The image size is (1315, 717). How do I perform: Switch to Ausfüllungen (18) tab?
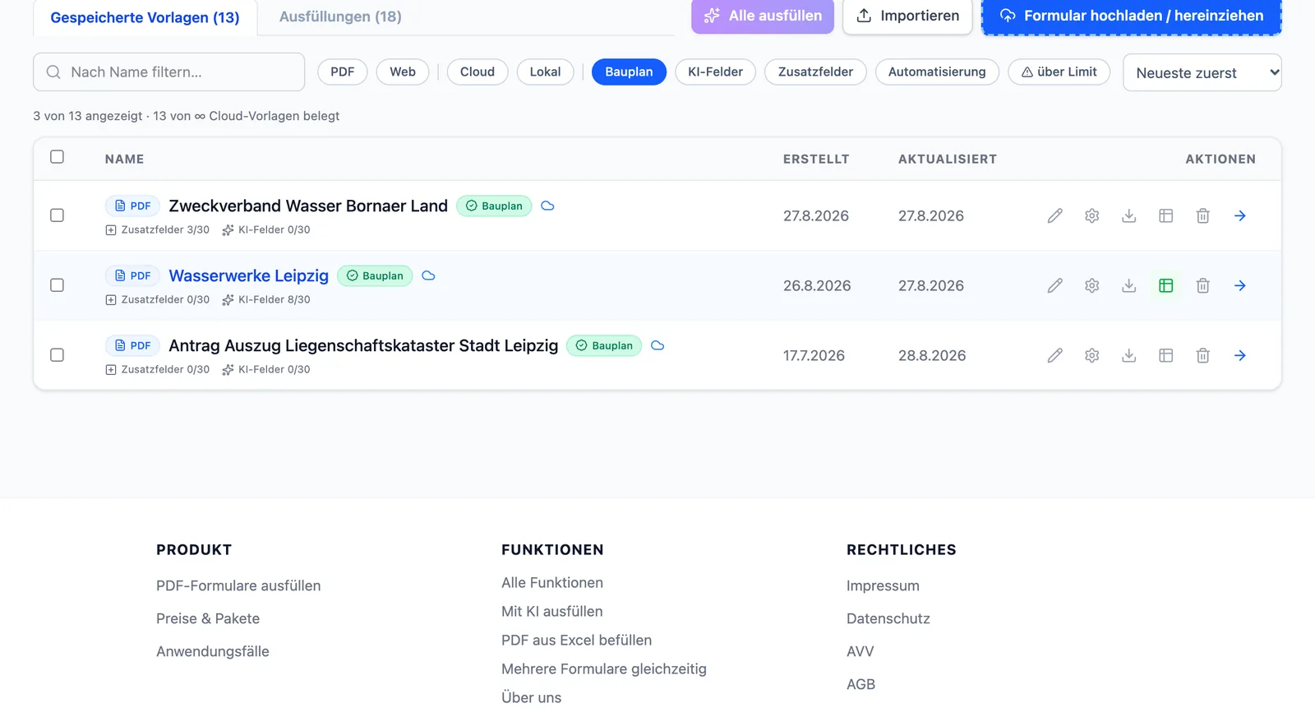(x=340, y=16)
